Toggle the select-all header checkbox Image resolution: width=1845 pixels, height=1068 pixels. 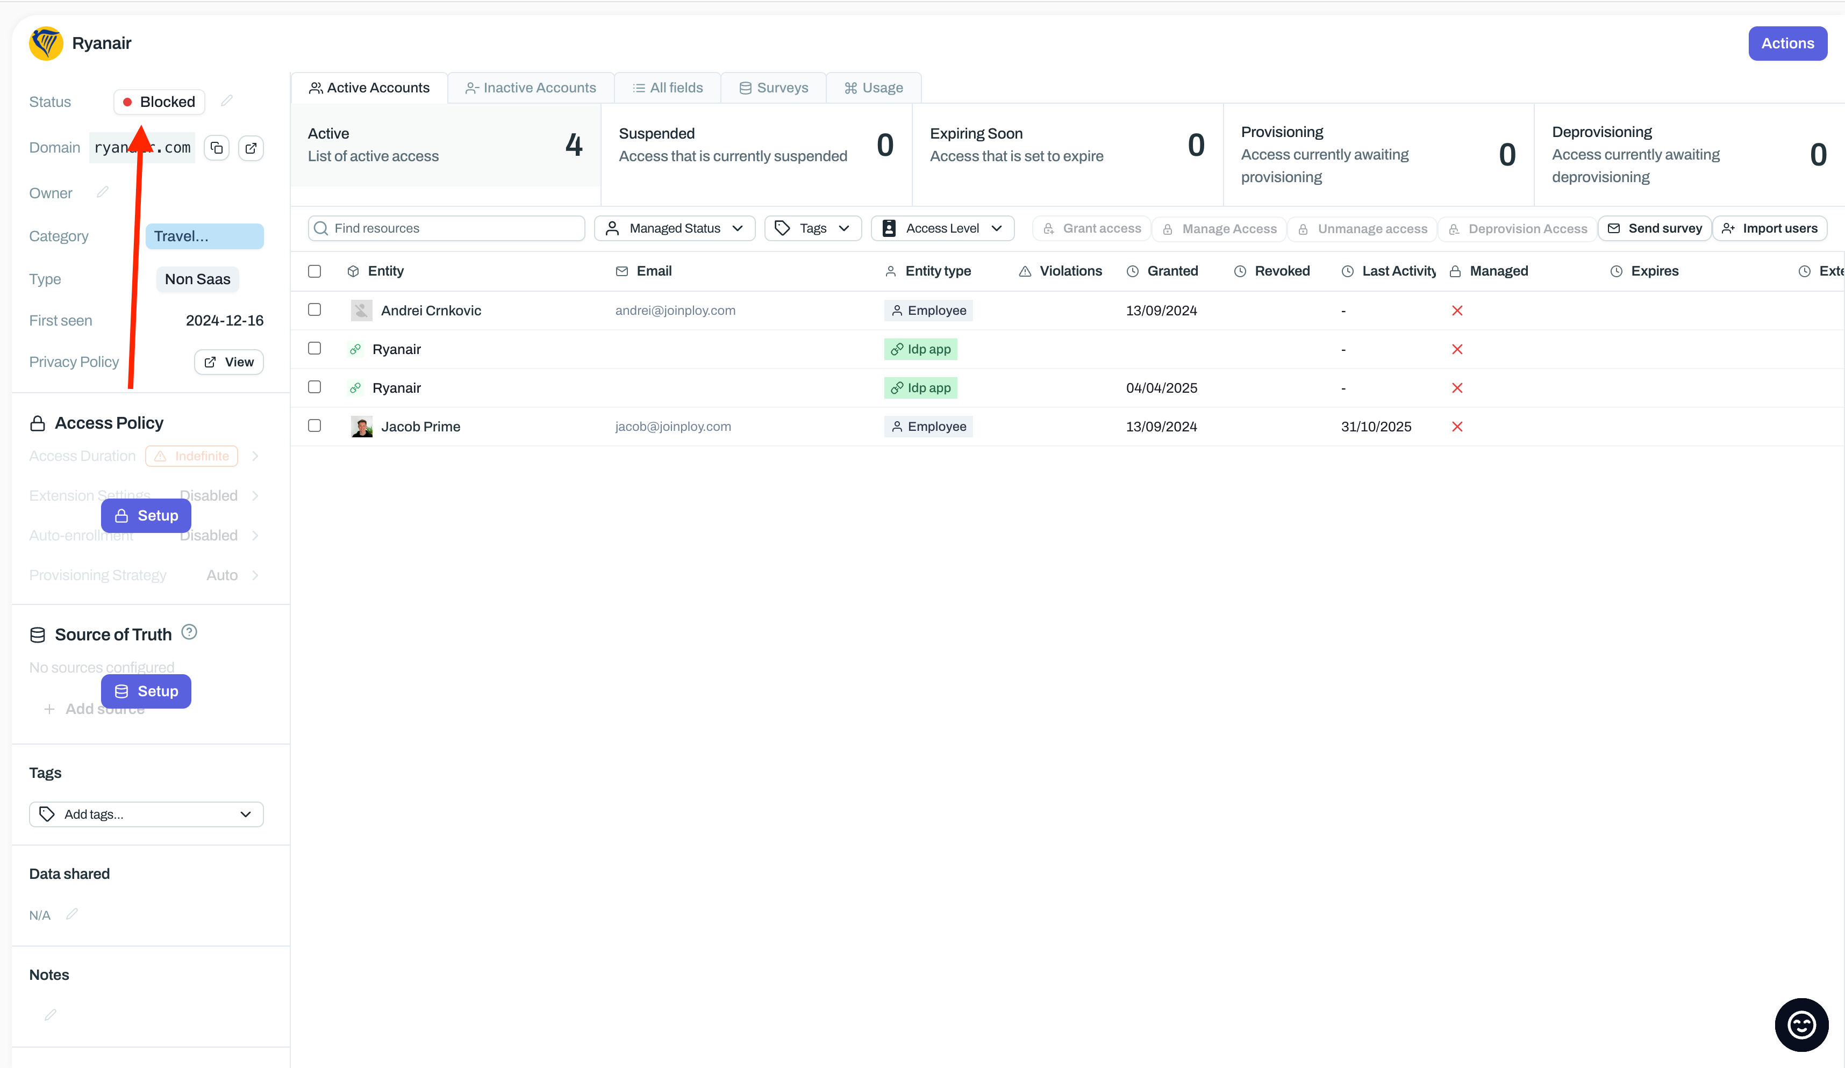point(314,271)
